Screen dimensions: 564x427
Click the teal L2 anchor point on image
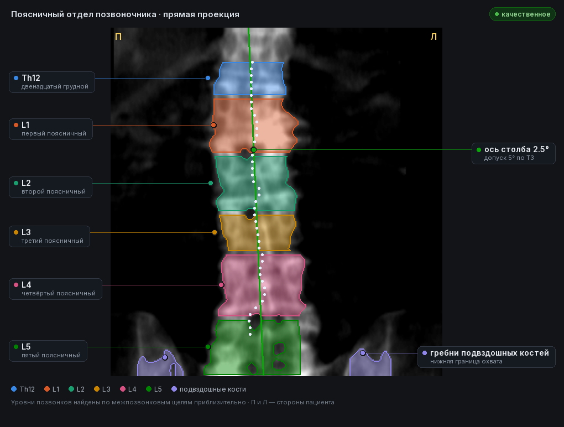coord(211,183)
